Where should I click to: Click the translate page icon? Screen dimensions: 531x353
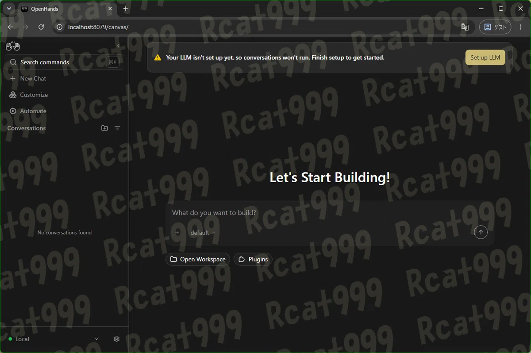click(465, 27)
